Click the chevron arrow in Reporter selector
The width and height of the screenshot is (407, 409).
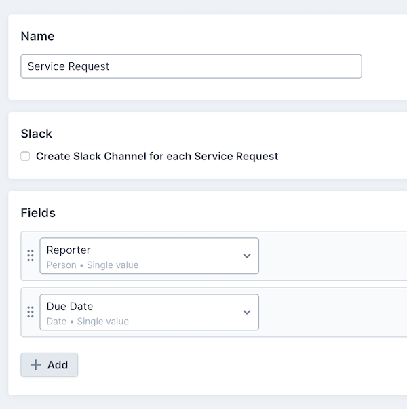pos(247,256)
